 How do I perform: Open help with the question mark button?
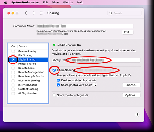pos(137,115)
